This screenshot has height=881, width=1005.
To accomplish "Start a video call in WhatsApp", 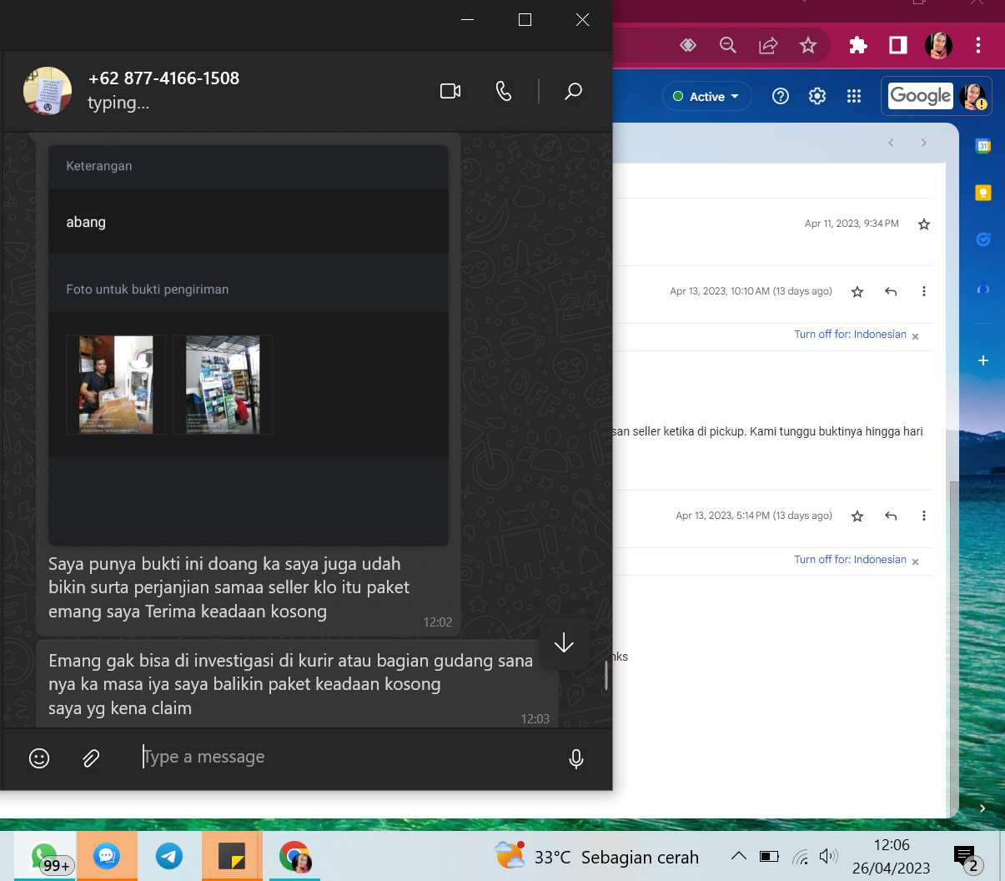I will coord(450,91).
